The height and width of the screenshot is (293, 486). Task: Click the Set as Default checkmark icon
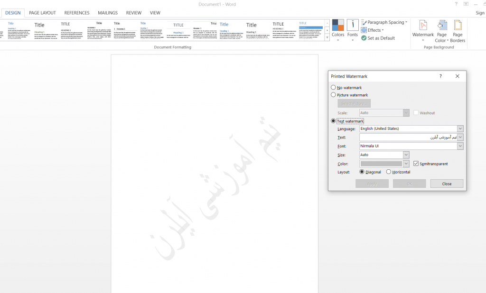pos(364,38)
